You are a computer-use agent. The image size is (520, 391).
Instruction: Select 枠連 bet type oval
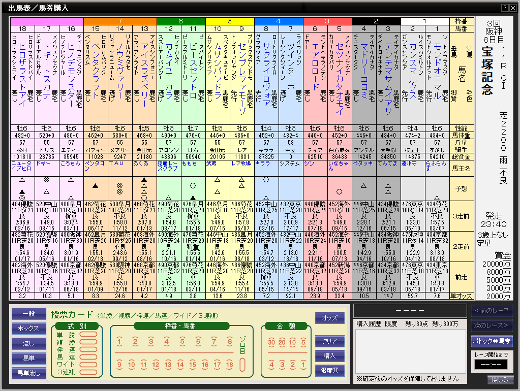pyautogui.click(x=88, y=349)
